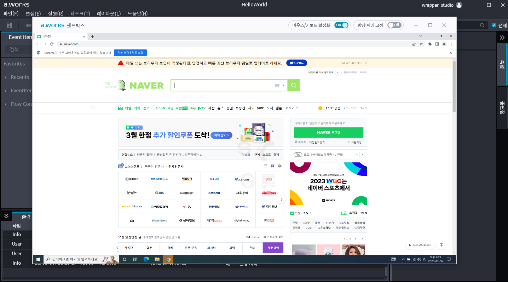Select the 패션뷰티 topic tab

click(273, 248)
